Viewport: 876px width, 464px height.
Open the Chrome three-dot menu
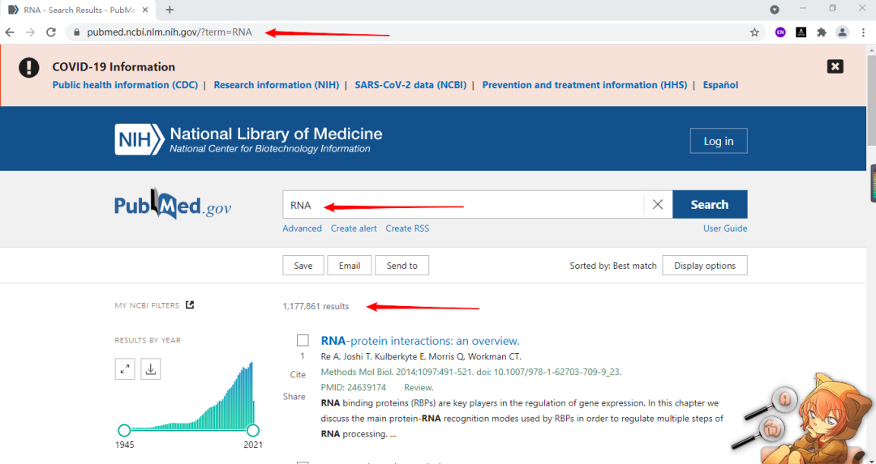(862, 32)
